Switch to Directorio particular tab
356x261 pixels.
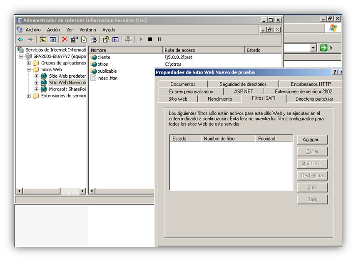314,99
